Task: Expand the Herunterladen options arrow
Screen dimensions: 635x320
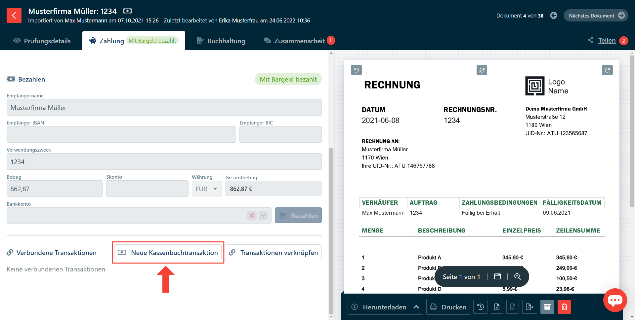Action: click(x=416, y=307)
